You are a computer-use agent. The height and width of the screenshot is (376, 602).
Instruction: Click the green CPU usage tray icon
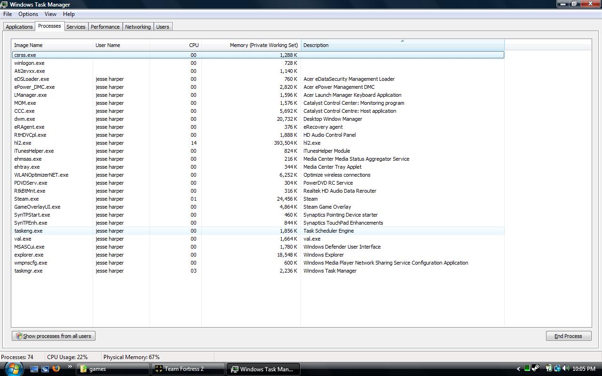527,368
